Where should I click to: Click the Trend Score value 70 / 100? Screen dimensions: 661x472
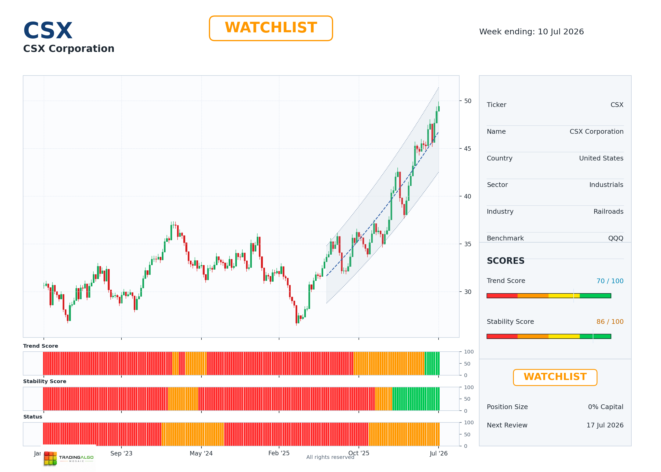tap(610, 281)
